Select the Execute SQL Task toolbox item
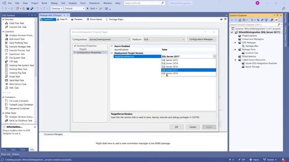The width and height of the screenshot is (289, 162). click(x=18, y=27)
